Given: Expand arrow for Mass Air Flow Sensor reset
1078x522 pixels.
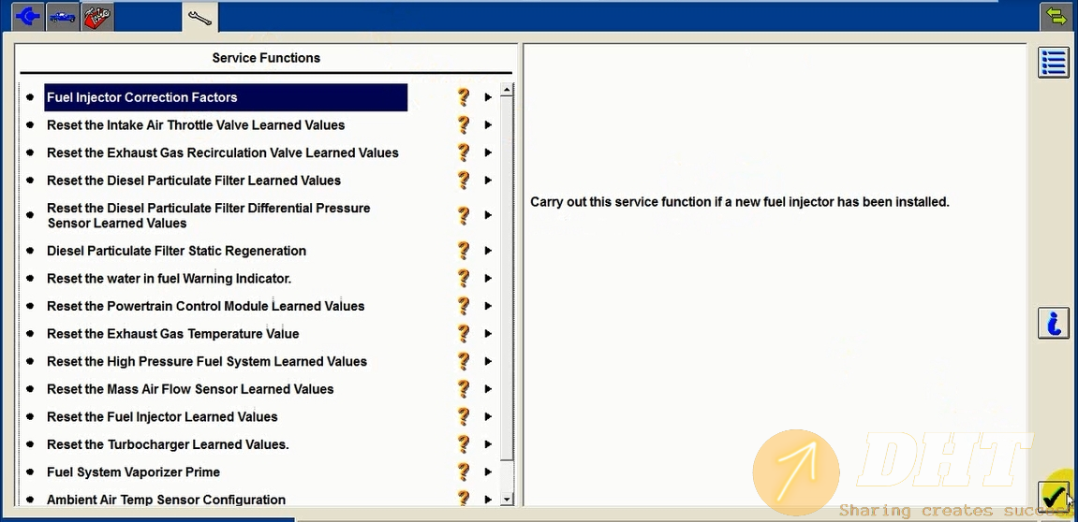Looking at the screenshot, I should click(488, 389).
